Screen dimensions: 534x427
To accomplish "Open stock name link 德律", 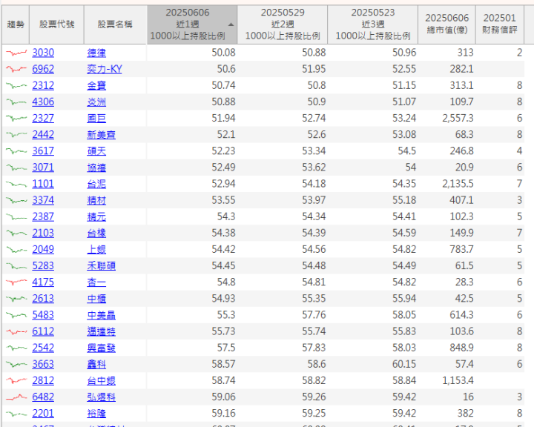I will click(96, 53).
